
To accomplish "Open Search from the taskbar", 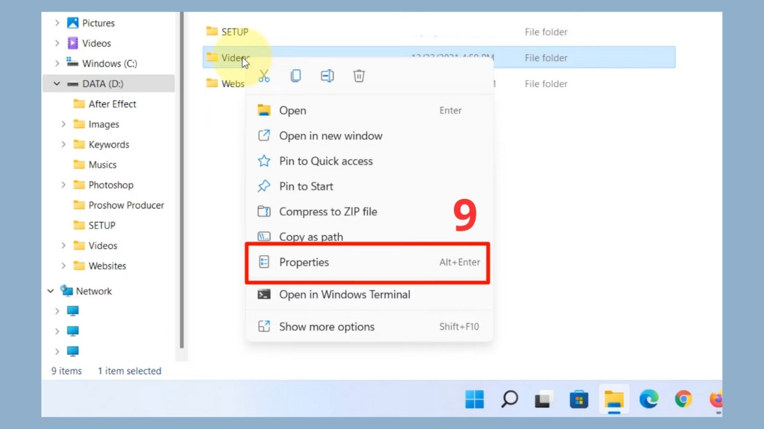I will (x=509, y=399).
